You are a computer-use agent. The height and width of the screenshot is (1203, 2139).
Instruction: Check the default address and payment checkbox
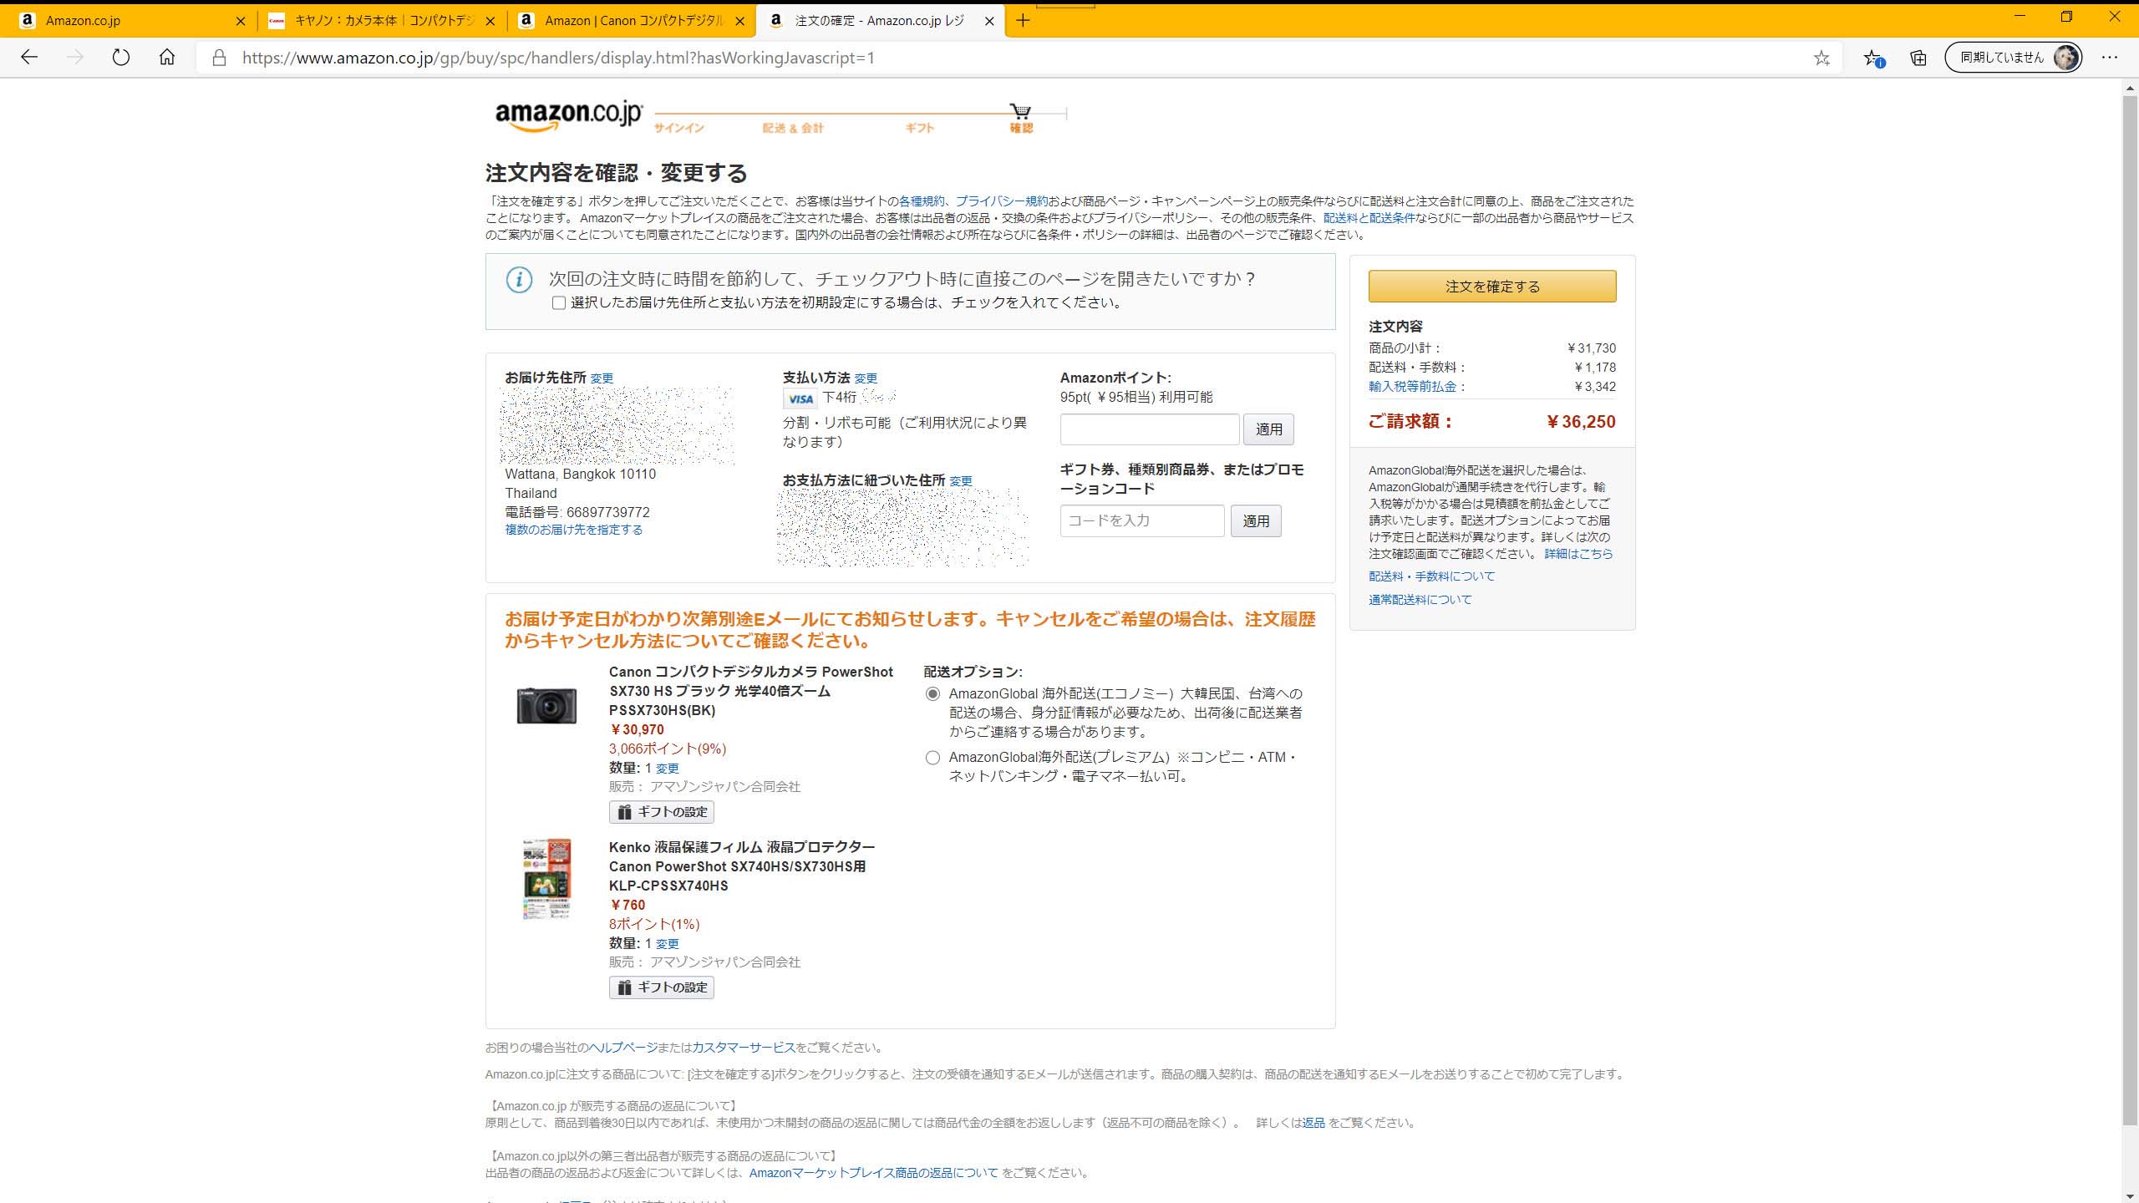559,303
